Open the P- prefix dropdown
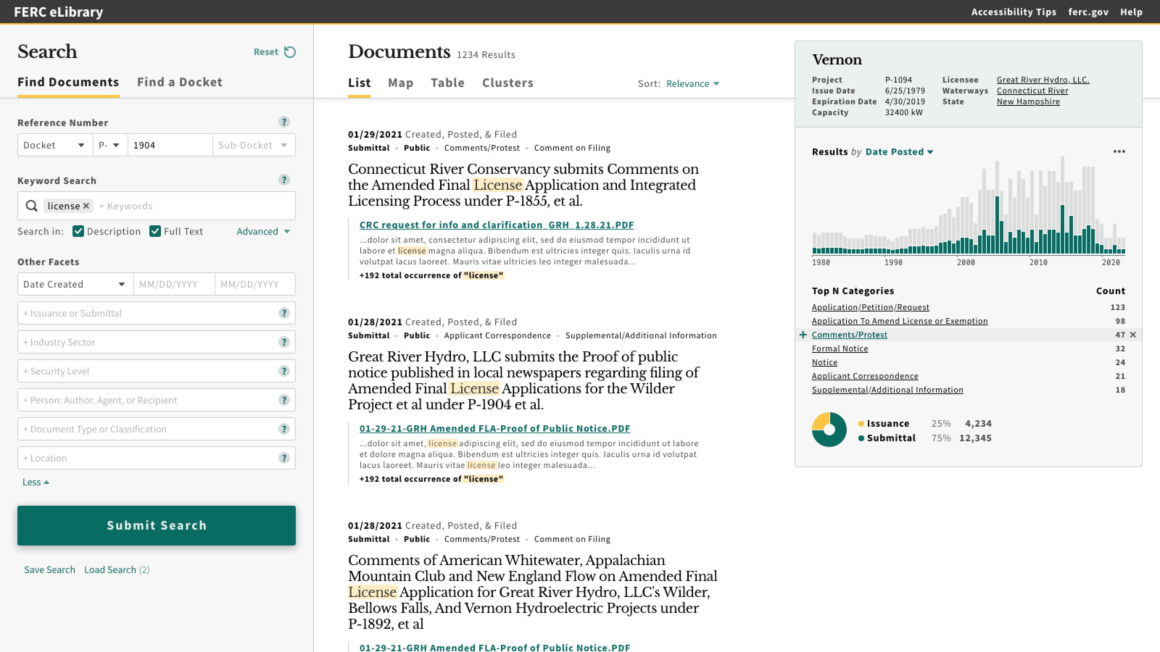Viewport: 1160px width, 652px height. pos(110,145)
